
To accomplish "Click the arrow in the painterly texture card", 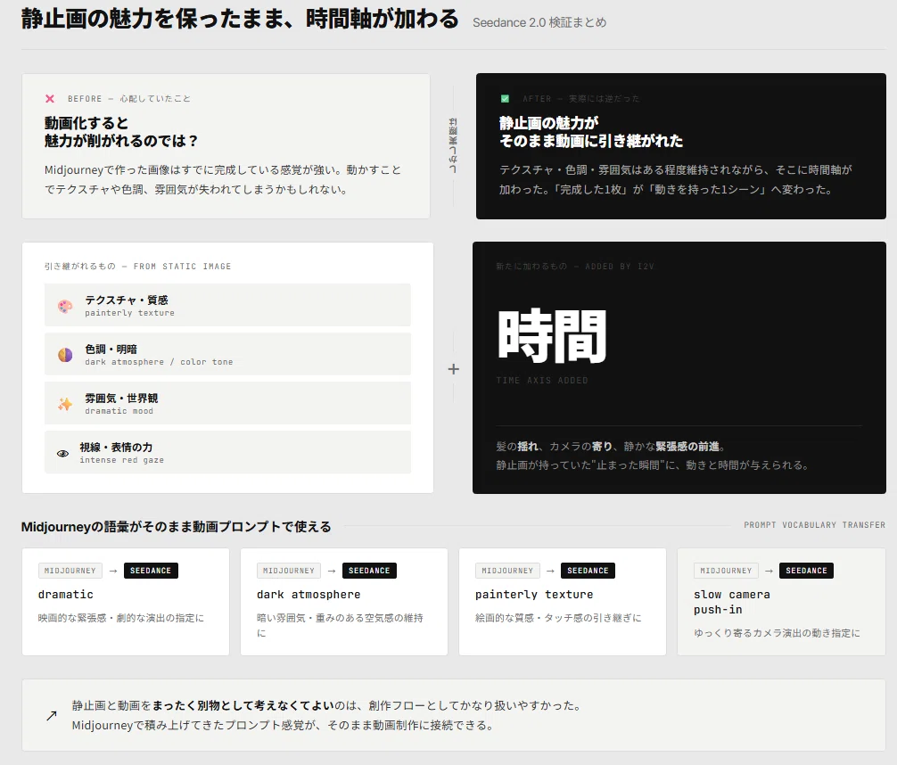I will click(550, 571).
